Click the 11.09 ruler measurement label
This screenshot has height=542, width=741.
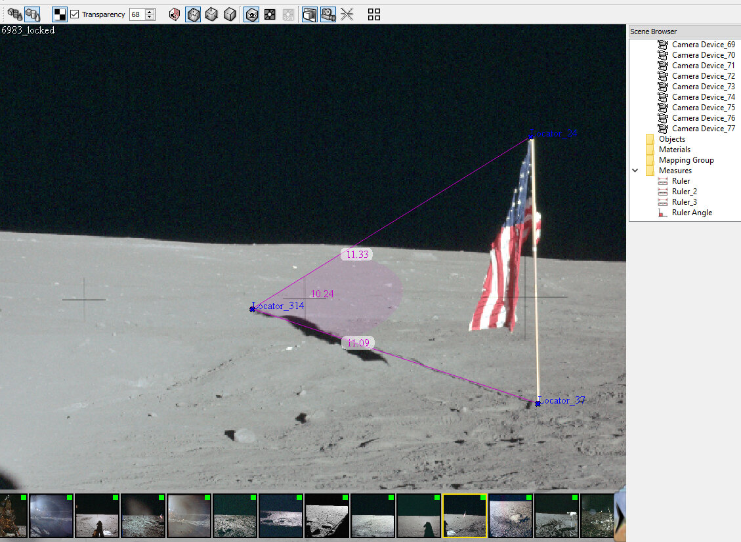pyautogui.click(x=358, y=343)
